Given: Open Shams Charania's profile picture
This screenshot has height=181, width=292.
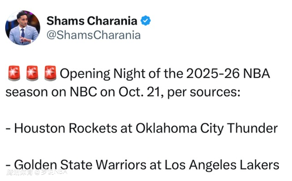Looking at the screenshot, I should (23, 28).
